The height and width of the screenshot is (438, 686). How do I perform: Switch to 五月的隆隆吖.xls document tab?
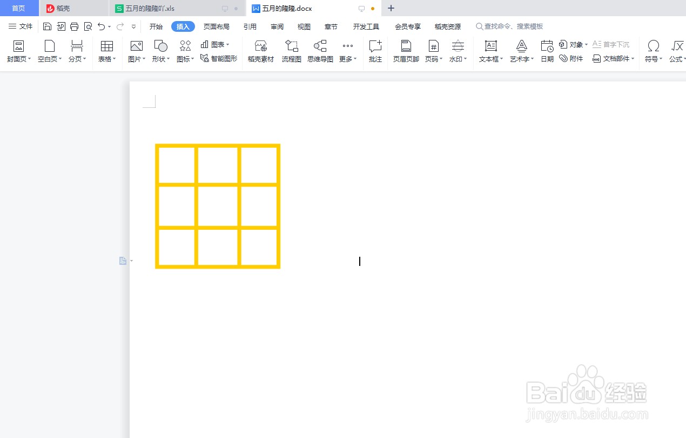point(177,8)
